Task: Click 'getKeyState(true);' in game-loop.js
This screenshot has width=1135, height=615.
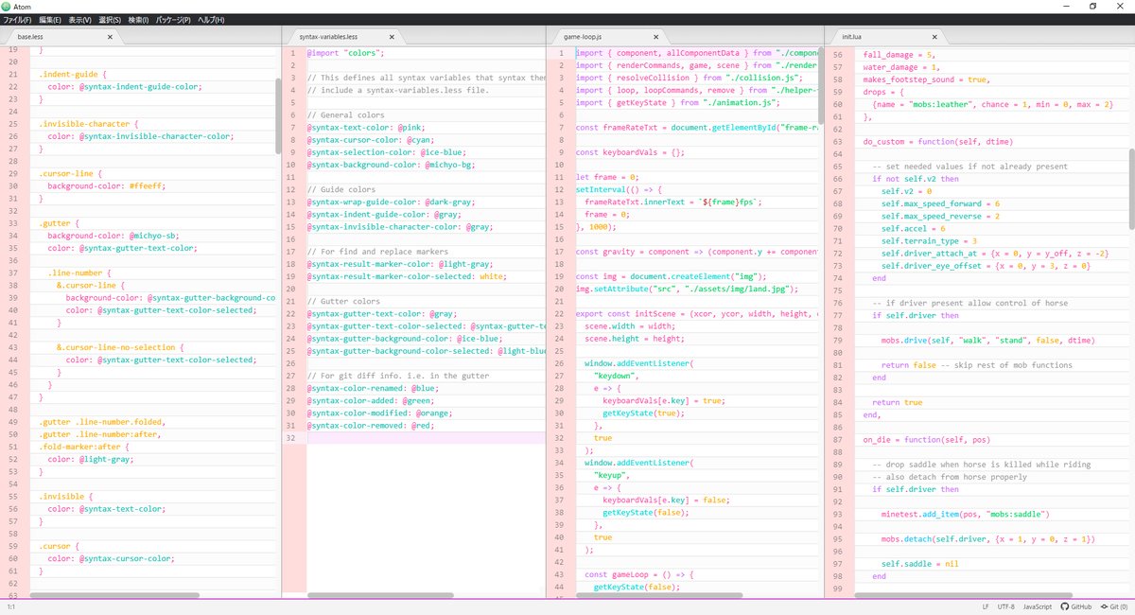Action: click(x=644, y=413)
